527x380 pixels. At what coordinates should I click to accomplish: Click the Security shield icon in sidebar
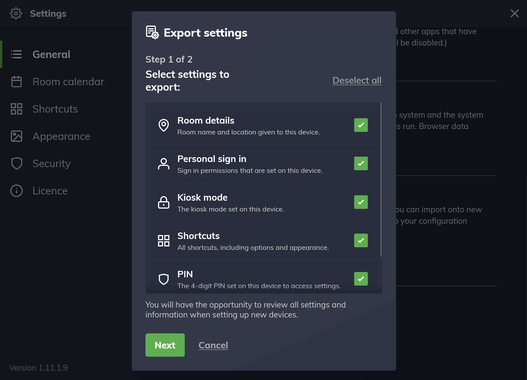(x=16, y=163)
